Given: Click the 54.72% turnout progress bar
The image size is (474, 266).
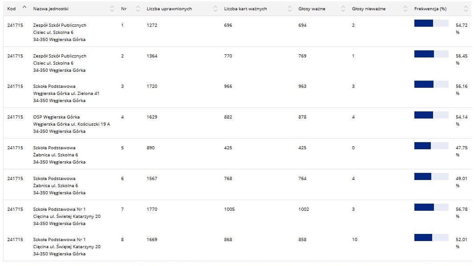Looking at the screenshot, I should (x=431, y=23).
